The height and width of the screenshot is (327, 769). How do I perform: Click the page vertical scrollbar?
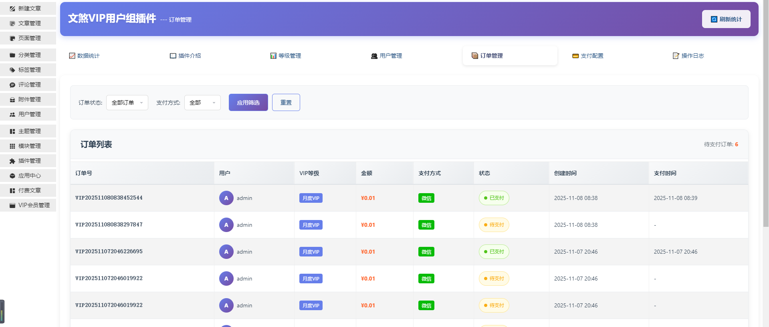click(x=766, y=120)
